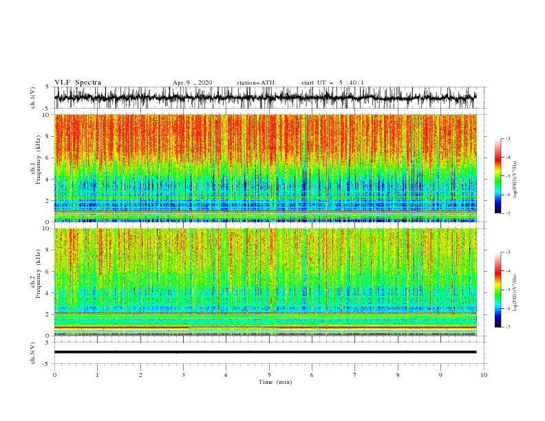Click the time axis tick label "1"
Screen dimensions: 545x421
97,375
